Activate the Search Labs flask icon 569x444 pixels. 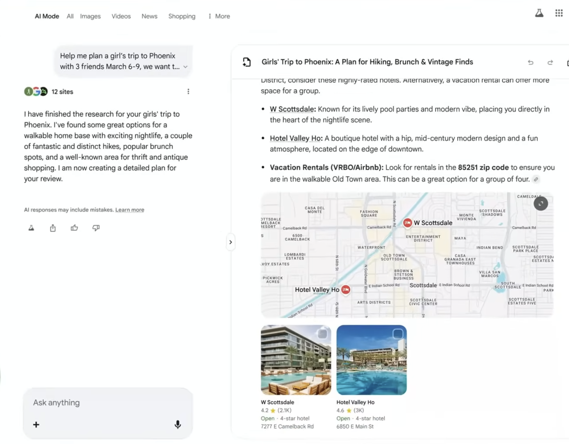(x=539, y=13)
